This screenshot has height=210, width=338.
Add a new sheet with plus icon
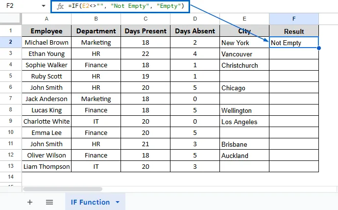click(x=30, y=202)
